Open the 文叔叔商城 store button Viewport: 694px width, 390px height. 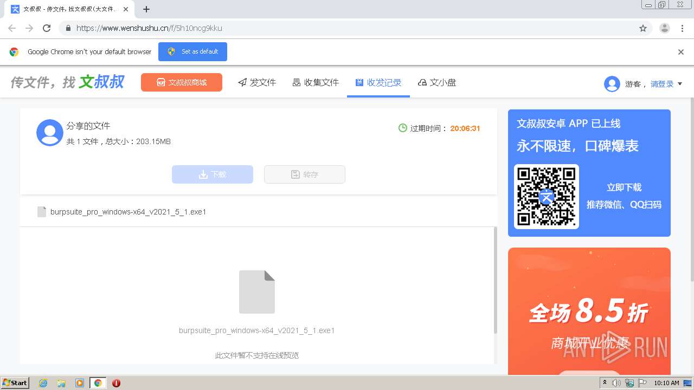(x=182, y=82)
